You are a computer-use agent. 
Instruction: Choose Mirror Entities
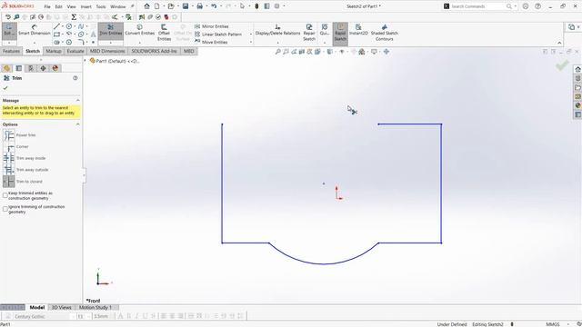212,26
